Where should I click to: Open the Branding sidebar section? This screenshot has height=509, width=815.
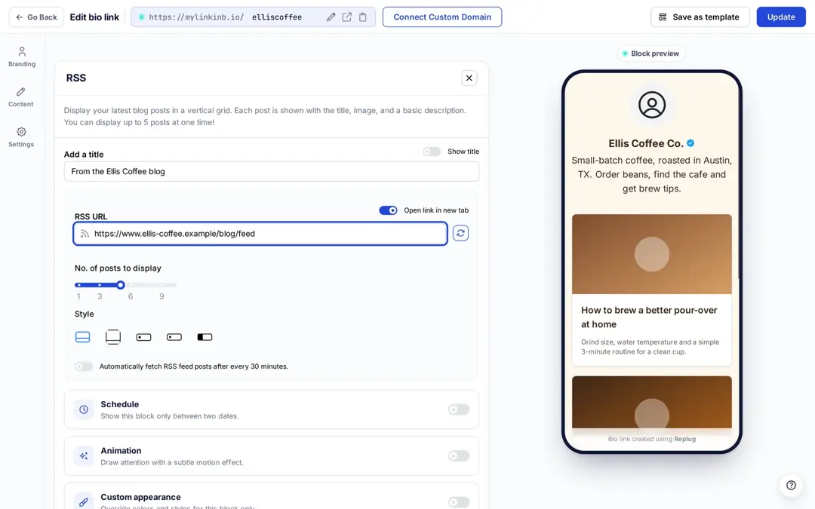coord(22,57)
